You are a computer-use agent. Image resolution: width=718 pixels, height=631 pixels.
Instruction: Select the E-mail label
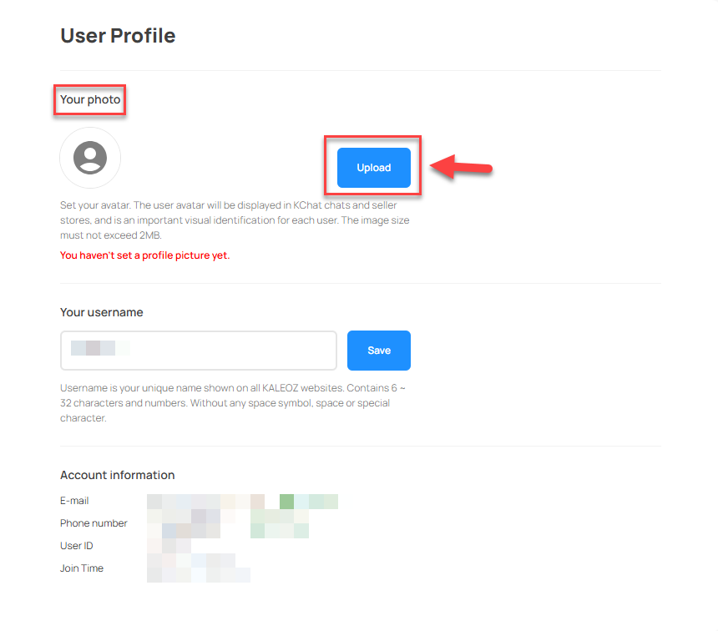point(74,501)
